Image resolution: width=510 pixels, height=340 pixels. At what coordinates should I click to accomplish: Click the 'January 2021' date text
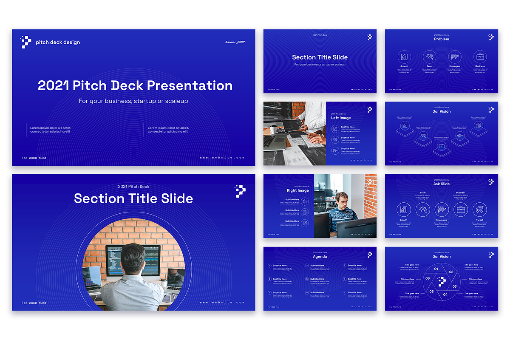[x=235, y=42]
